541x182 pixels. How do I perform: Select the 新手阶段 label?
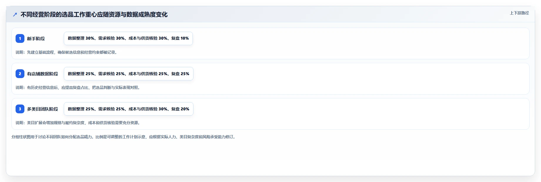point(36,38)
